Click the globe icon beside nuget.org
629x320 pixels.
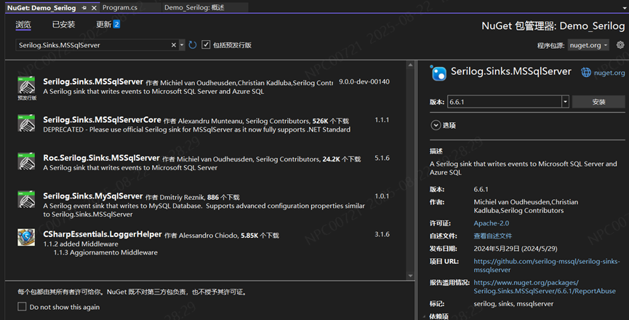tap(586, 73)
